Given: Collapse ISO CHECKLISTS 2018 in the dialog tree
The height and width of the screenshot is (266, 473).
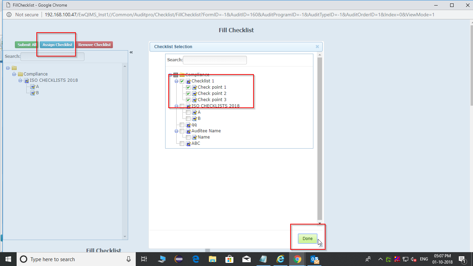Looking at the screenshot, I should click(176, 106).
